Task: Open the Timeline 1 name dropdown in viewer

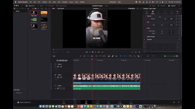Action: click(97, 8)
